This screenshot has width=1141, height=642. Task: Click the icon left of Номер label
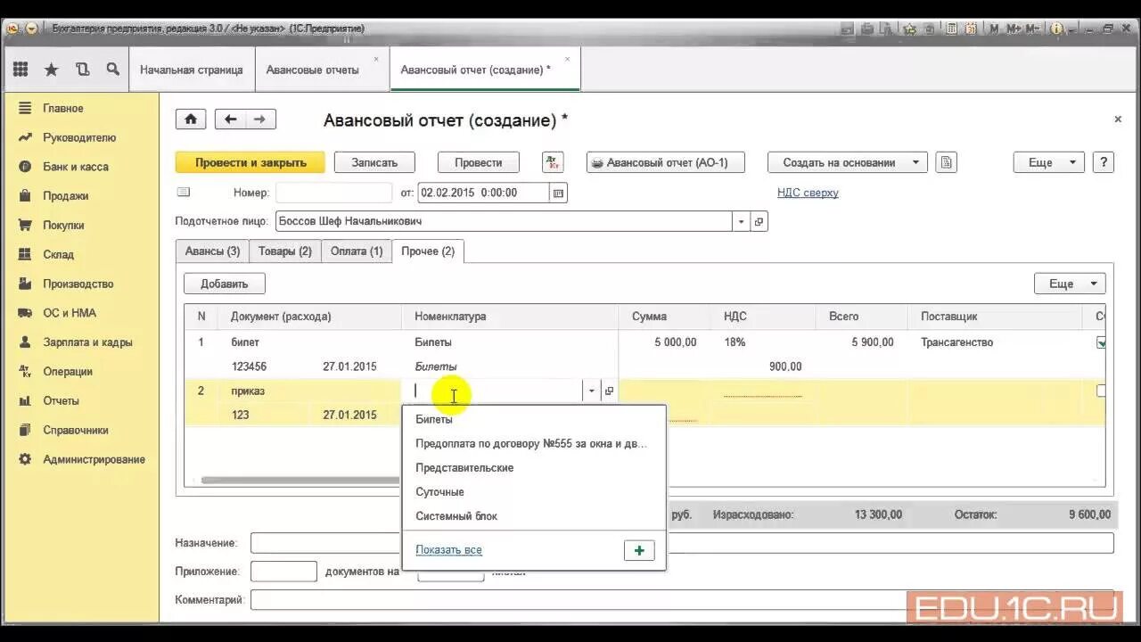(x=184, y=192)
